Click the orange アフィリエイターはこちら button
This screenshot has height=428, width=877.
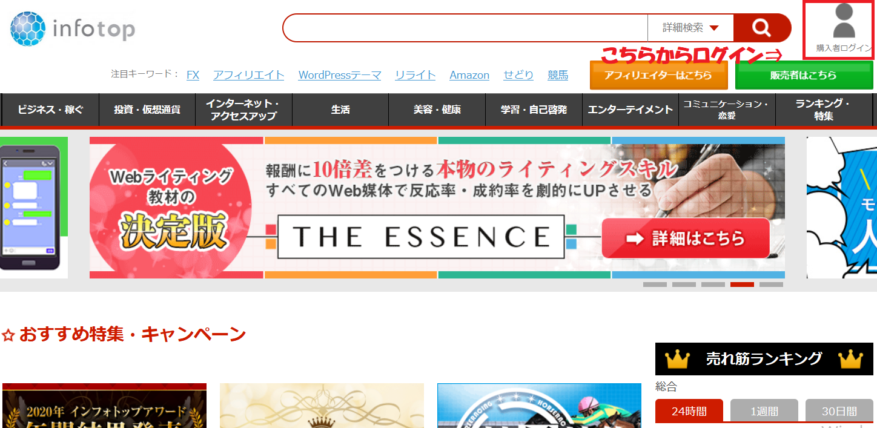coord(659,75)
